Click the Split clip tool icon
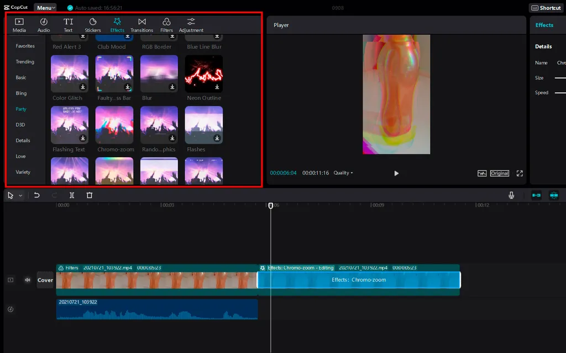 72,195
